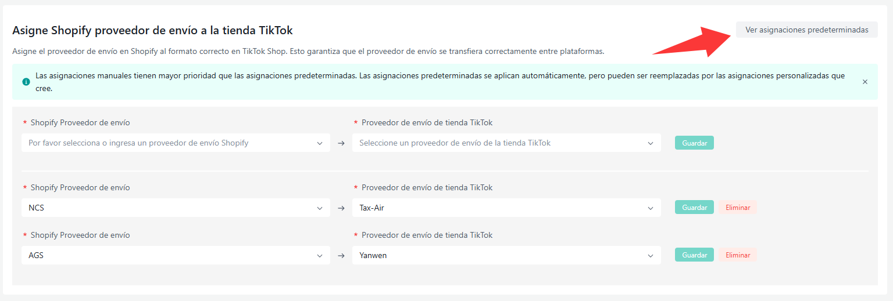
Task: Delete the AGS to Yanwen mapping
Action: pyautogui.click(x=737, y=255)
